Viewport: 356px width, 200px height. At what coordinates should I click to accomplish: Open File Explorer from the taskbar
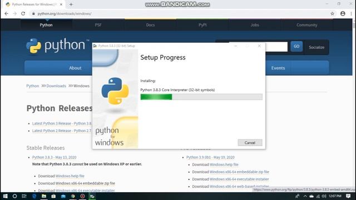coord(44,196)
